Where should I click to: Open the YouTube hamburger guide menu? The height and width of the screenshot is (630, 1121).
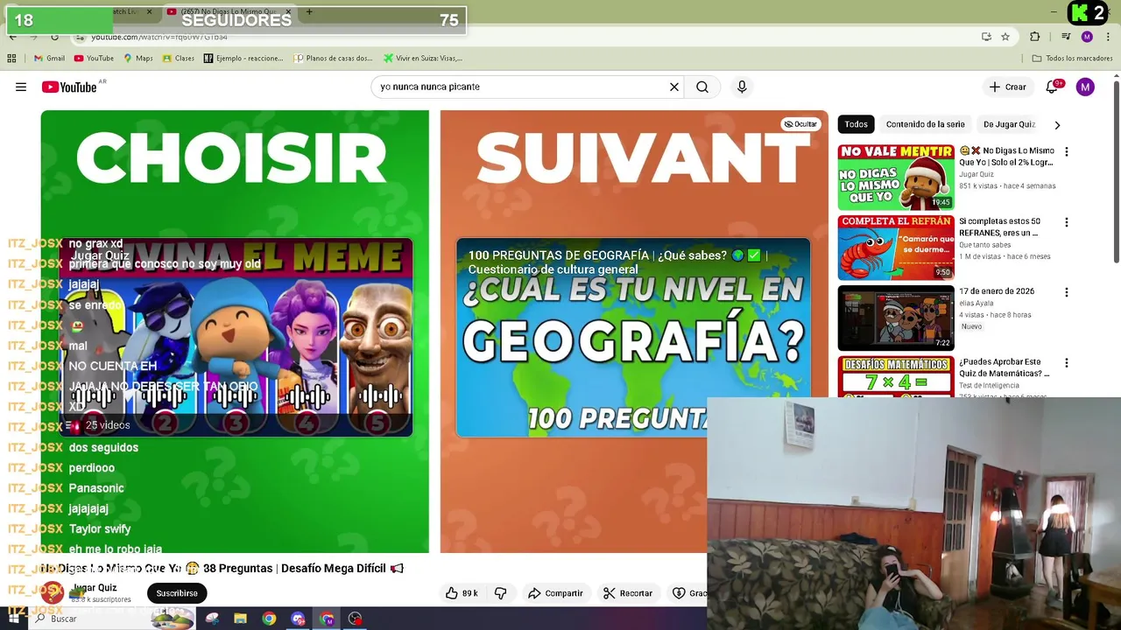point(21,87)
